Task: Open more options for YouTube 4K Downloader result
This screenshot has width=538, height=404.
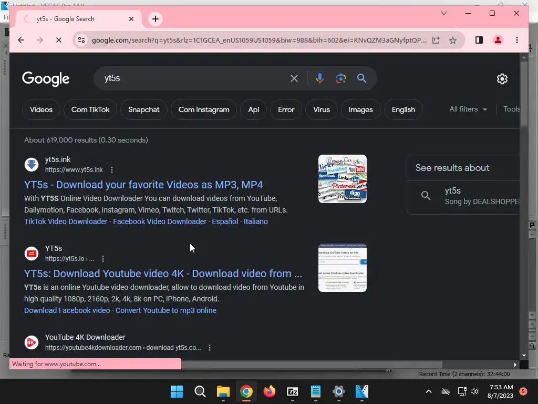Action: click(209, 348)
